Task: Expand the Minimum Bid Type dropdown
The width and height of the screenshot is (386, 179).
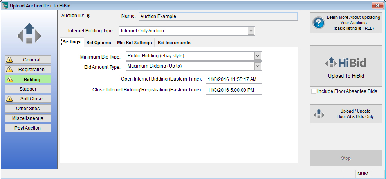Action: (x=258, y=56)
